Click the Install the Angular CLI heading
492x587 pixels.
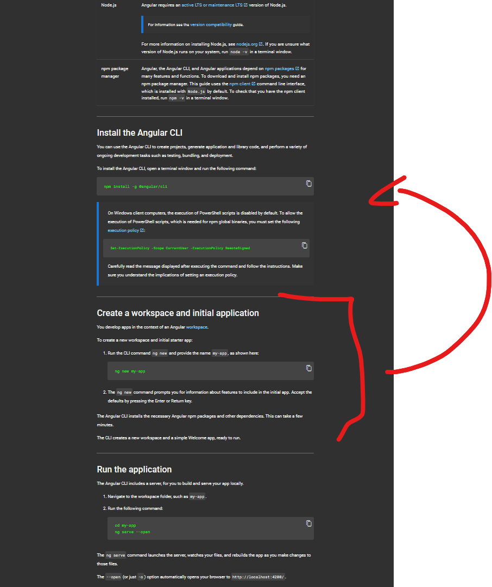point(140,133)
